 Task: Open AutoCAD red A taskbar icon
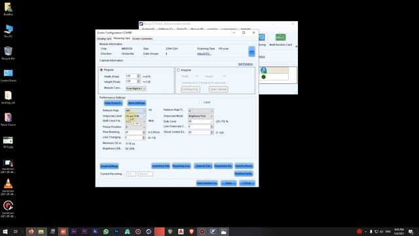pos(181,231)
